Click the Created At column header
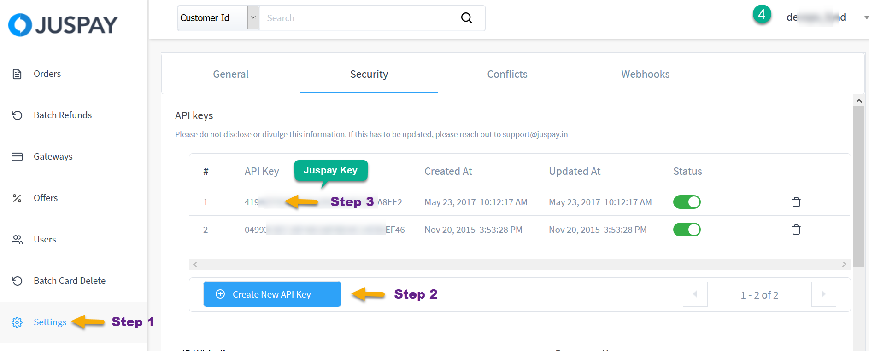This screenshot has width=869, height=351. pyautogui.click(x=448, y=172)
